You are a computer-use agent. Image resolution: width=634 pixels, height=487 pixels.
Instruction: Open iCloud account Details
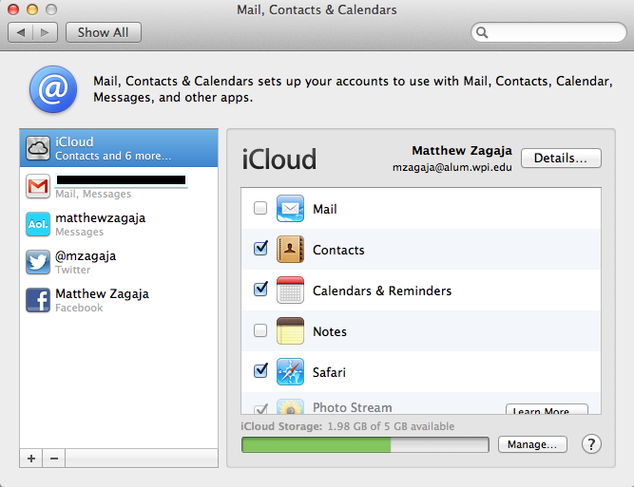point(561,158)
